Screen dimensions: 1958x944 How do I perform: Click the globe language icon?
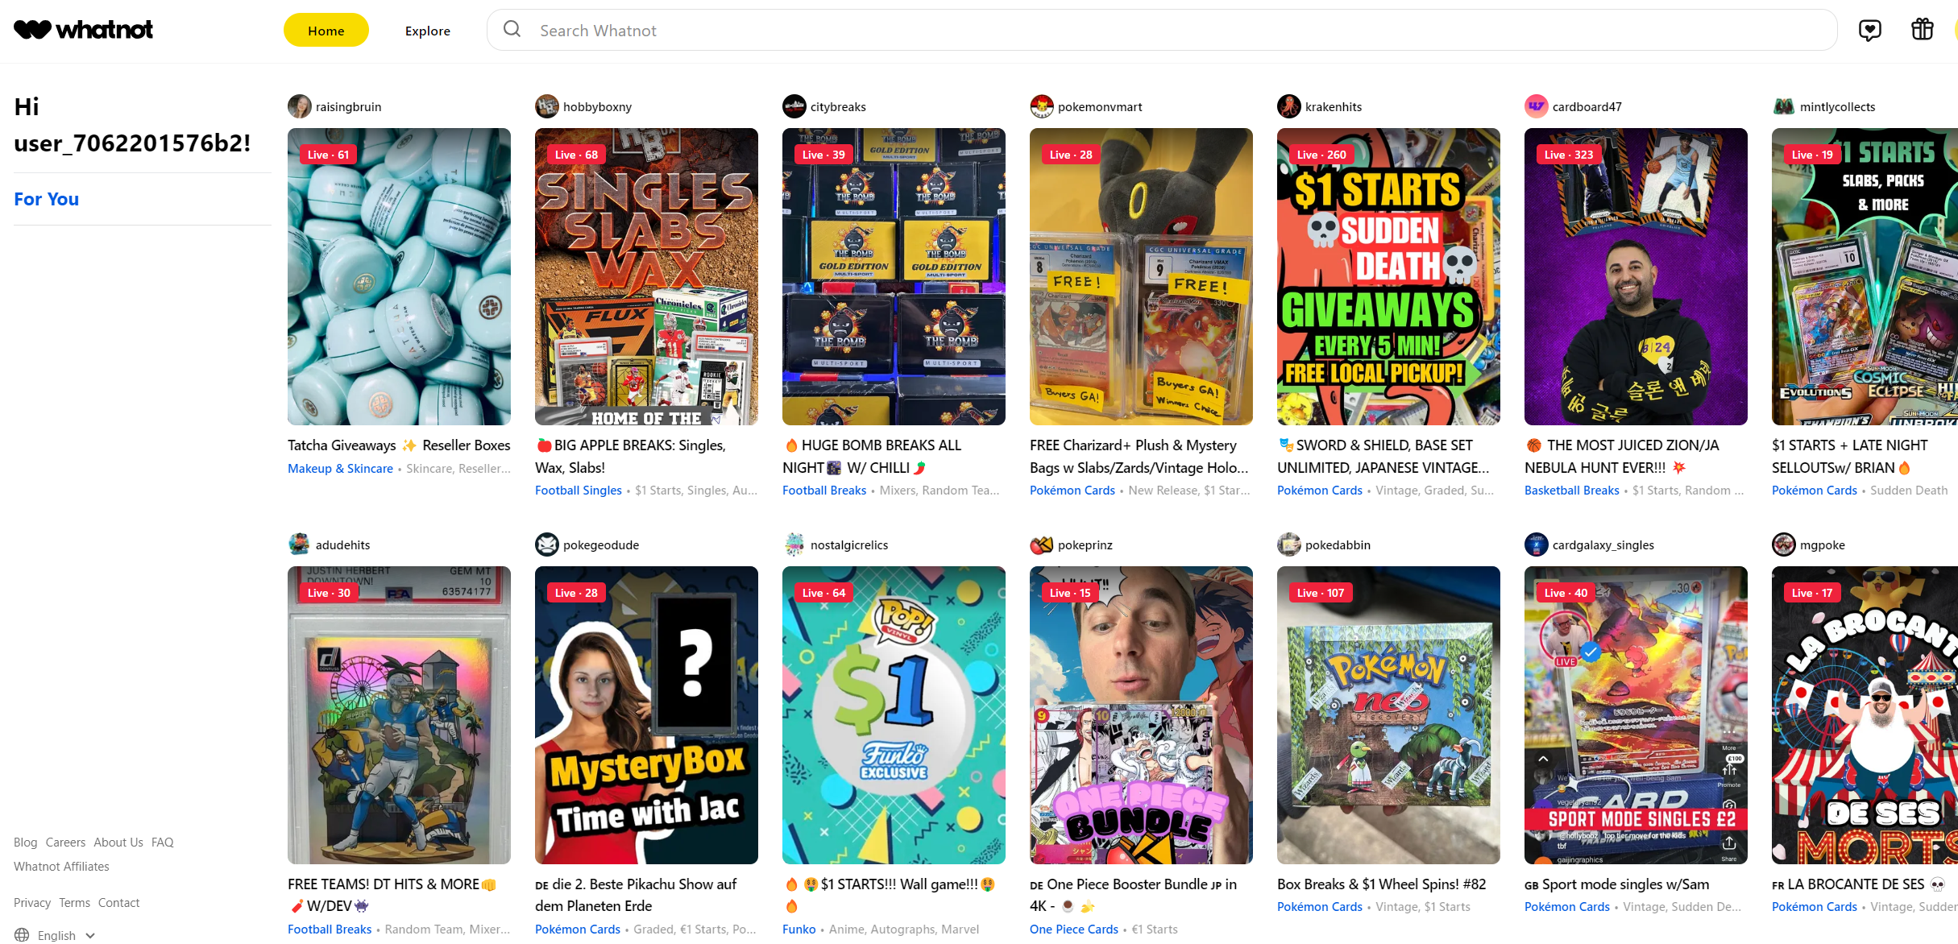pos(22,935)
